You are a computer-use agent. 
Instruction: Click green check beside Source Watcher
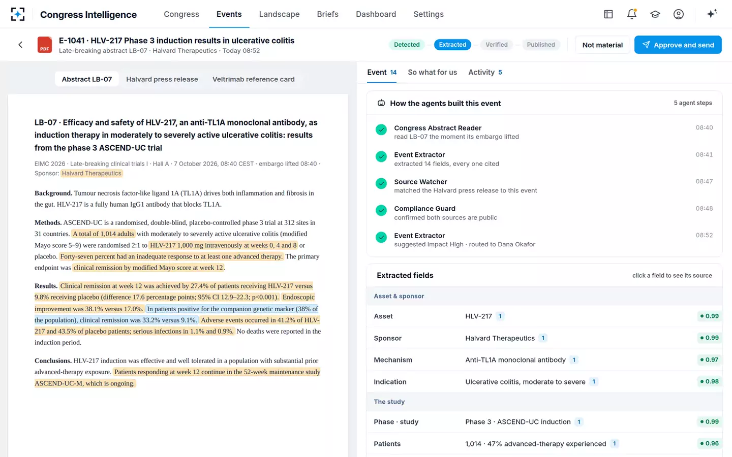click(x=381, y=183)
